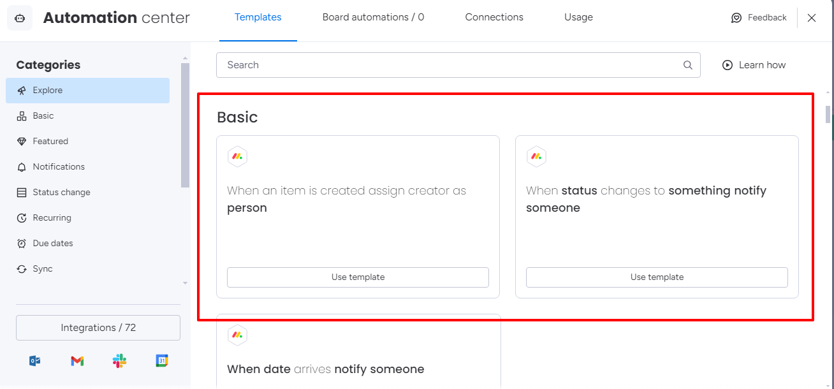Click the Categories heading

tap(48, 65)
